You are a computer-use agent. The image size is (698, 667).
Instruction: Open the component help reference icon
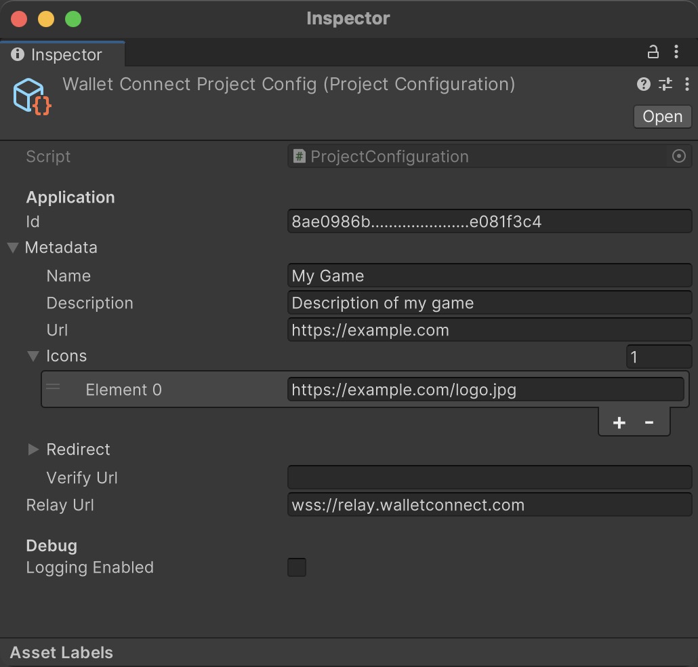(x=643, y=84)
